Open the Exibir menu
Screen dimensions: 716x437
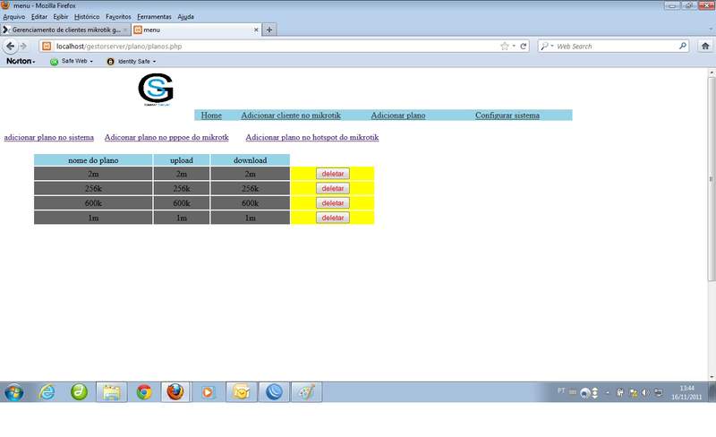(60, 17)
